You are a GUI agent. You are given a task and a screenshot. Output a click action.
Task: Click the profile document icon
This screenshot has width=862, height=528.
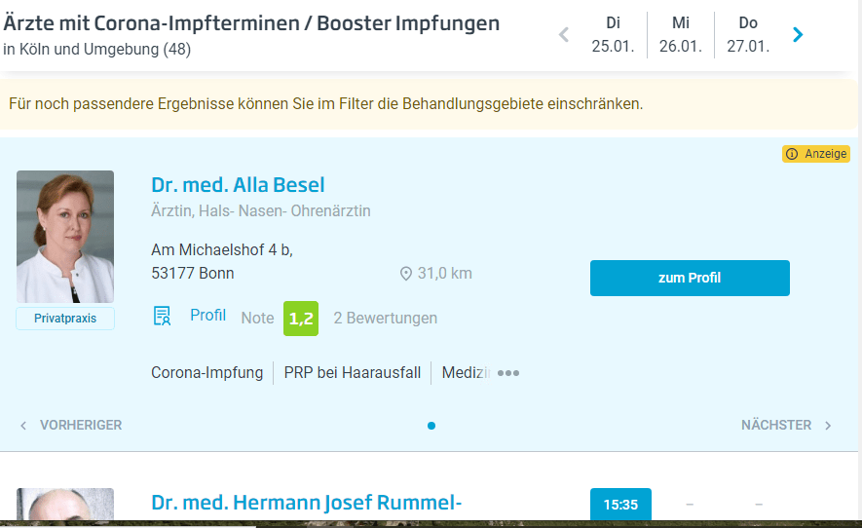point(163,316)
